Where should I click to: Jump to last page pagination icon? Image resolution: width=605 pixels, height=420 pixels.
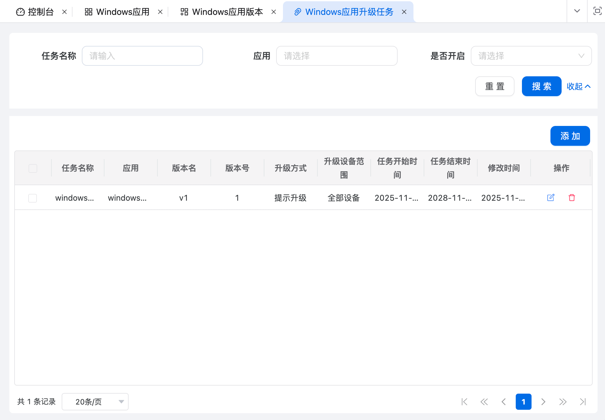[x=583, y=402]
